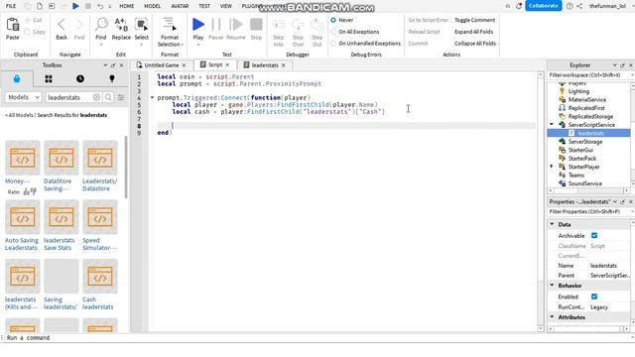Open the Toolbox panel dropdown arrow
635x357 pixels.
tap(105, 65)
